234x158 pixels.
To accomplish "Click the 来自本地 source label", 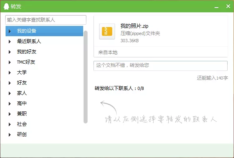I will click(108, 53).
